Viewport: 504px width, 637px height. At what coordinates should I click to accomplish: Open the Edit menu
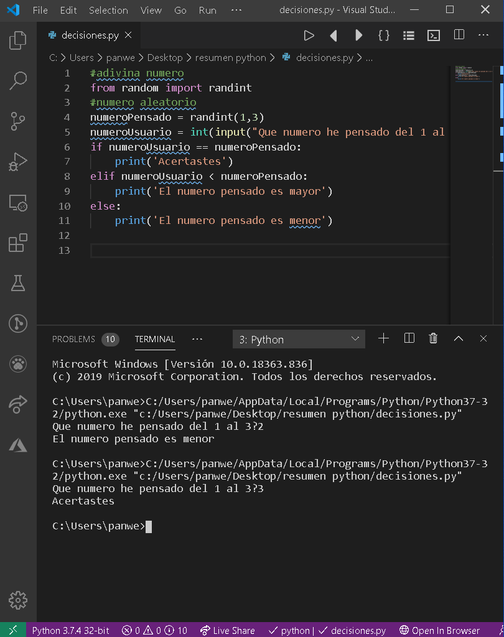[x=68, y=10]
